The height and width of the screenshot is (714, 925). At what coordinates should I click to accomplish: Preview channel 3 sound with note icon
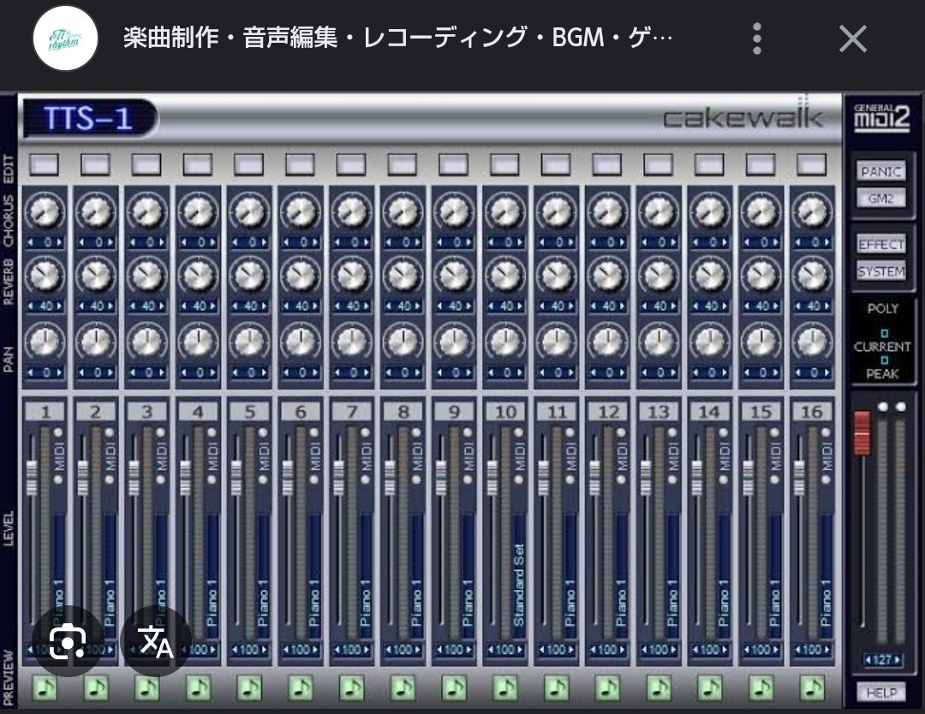pyautogui.click(x=147, y=687)
